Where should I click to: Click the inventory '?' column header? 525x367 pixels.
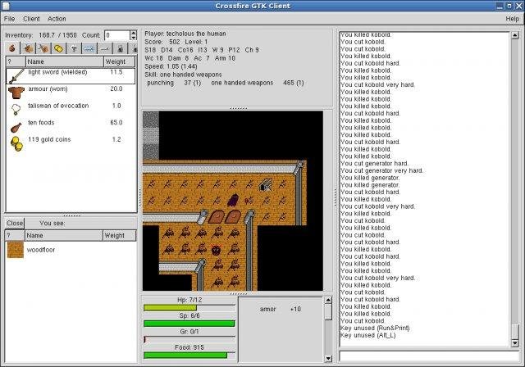point(16,61)
